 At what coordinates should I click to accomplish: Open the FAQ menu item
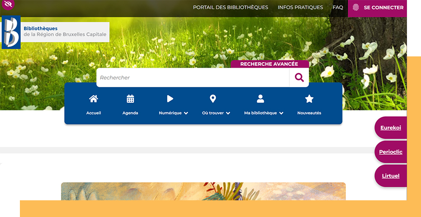[338, 8]
